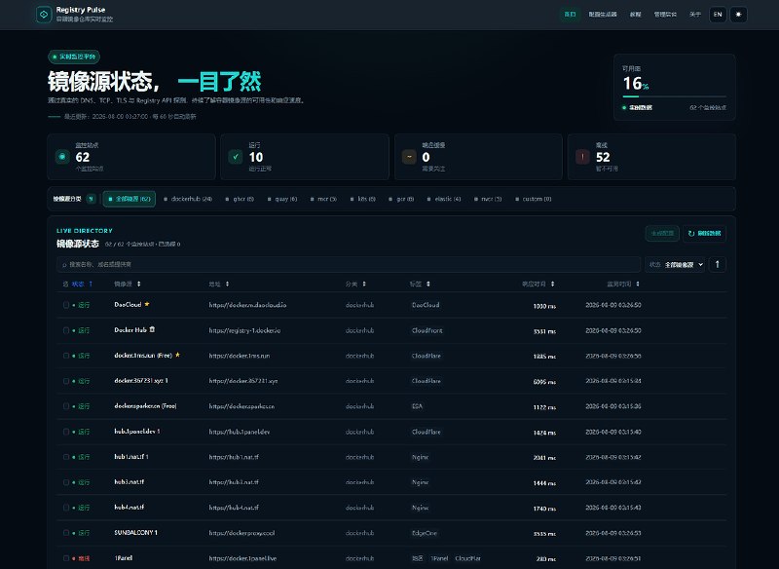Screen dimensions: 779x569
Task: Select the hub.1panel.dev row checkbox
Action: click(66, 432)
